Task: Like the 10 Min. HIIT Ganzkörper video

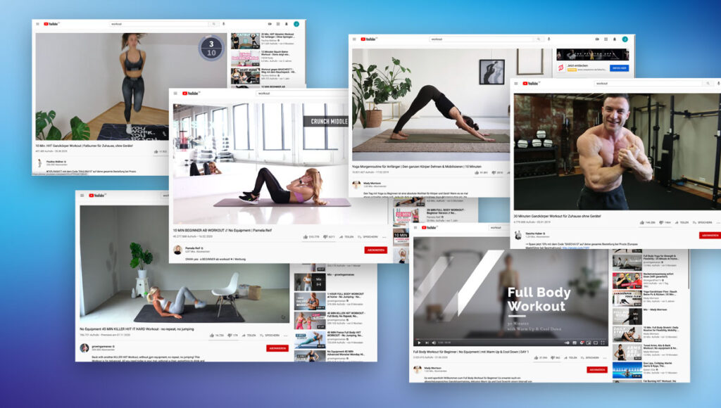Action: pos(156,151)
